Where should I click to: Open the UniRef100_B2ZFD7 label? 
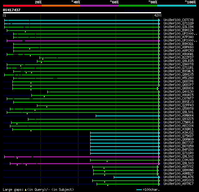coord(178,58)
